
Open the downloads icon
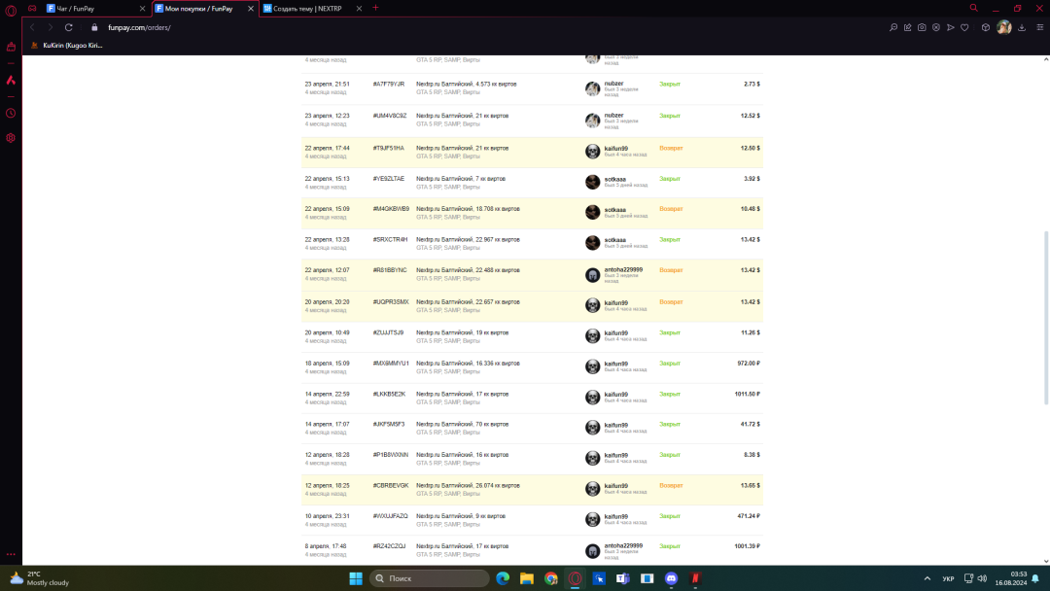tap(1022, 27)
